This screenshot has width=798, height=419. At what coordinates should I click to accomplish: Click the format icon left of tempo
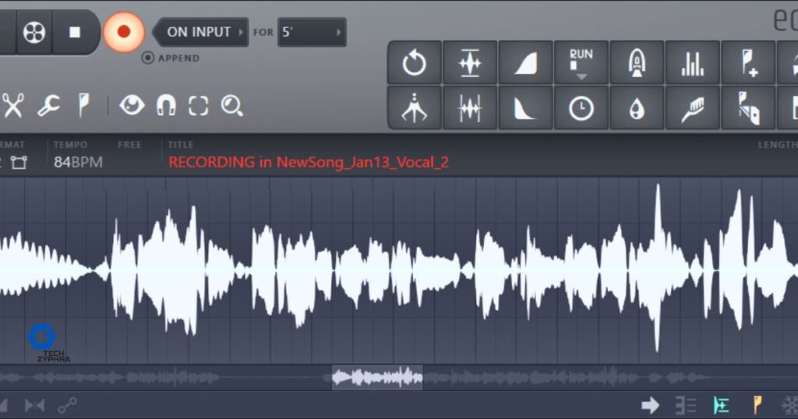(x=19, y=163)
